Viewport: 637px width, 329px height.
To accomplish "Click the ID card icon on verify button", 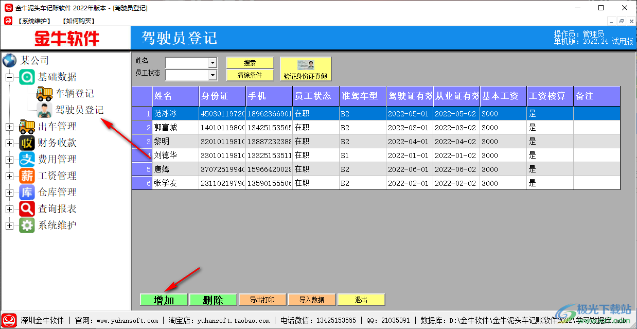I will (x=306, y=65).
